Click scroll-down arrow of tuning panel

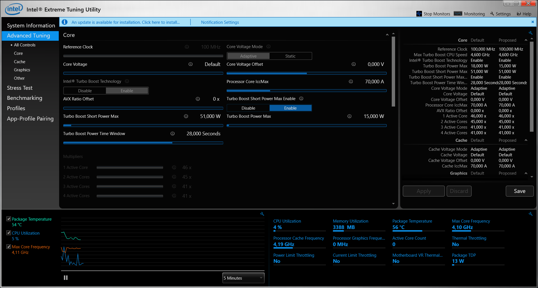[x=393, y=204]
